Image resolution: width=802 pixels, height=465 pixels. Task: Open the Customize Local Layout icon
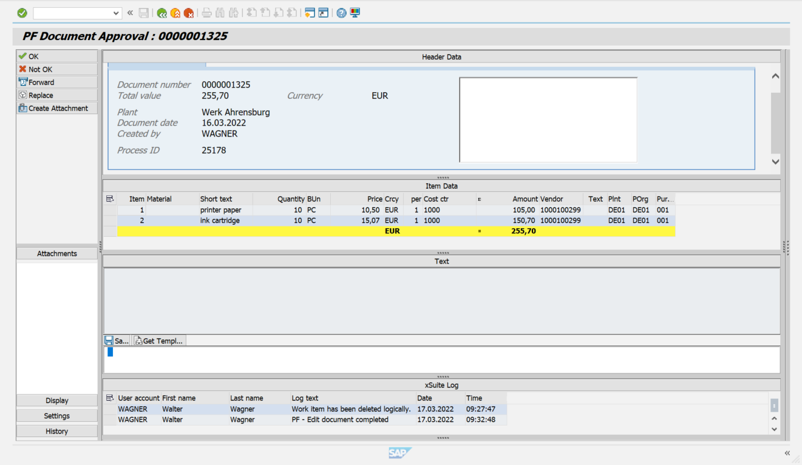[x=355, y=12]
